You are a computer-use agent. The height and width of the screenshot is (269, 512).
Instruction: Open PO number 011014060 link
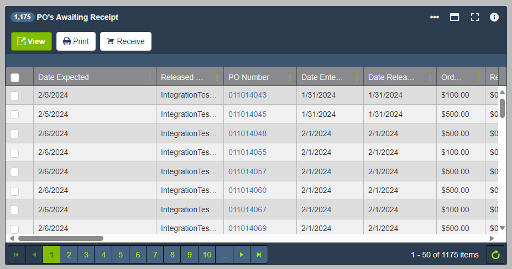coord(247,190)
